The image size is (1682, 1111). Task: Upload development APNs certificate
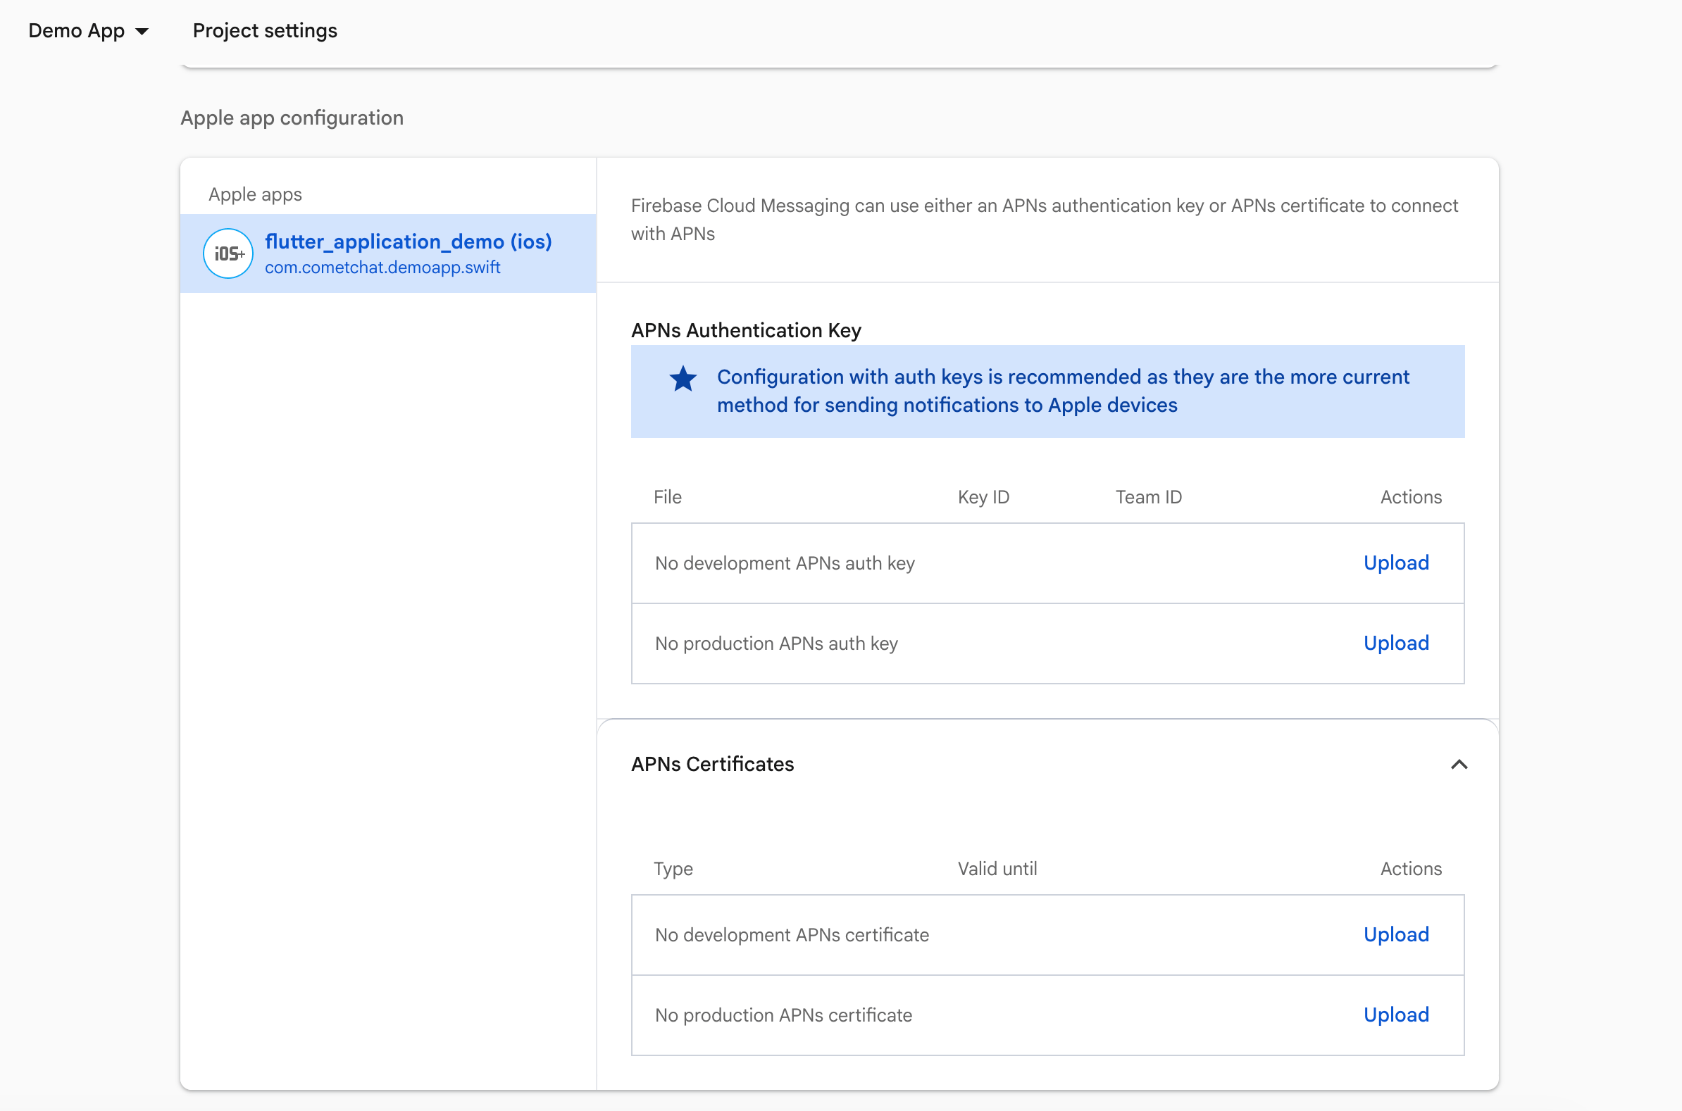click(x=1395, y=935)
